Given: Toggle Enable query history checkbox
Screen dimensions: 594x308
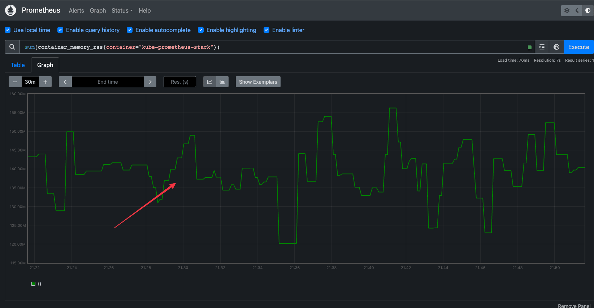Looking at the screenshot, I should (60, 30).
